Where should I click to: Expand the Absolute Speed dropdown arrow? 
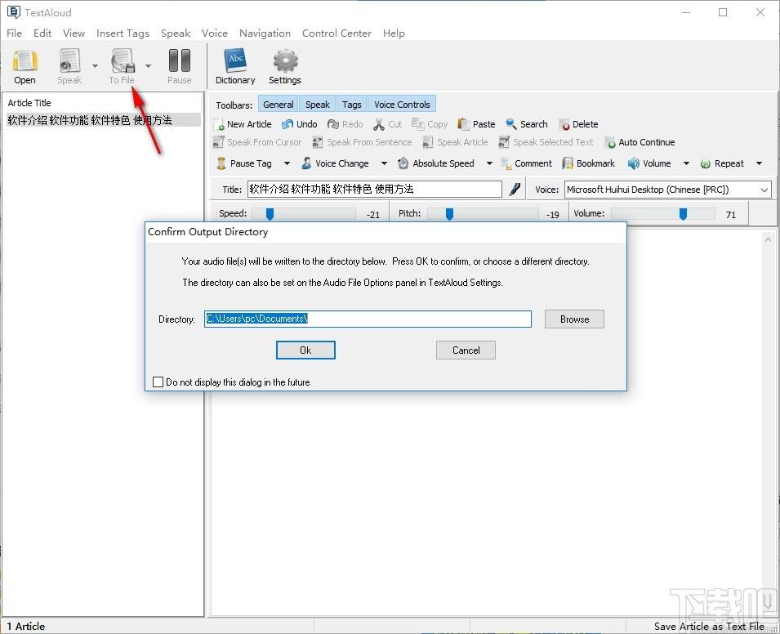489,163
